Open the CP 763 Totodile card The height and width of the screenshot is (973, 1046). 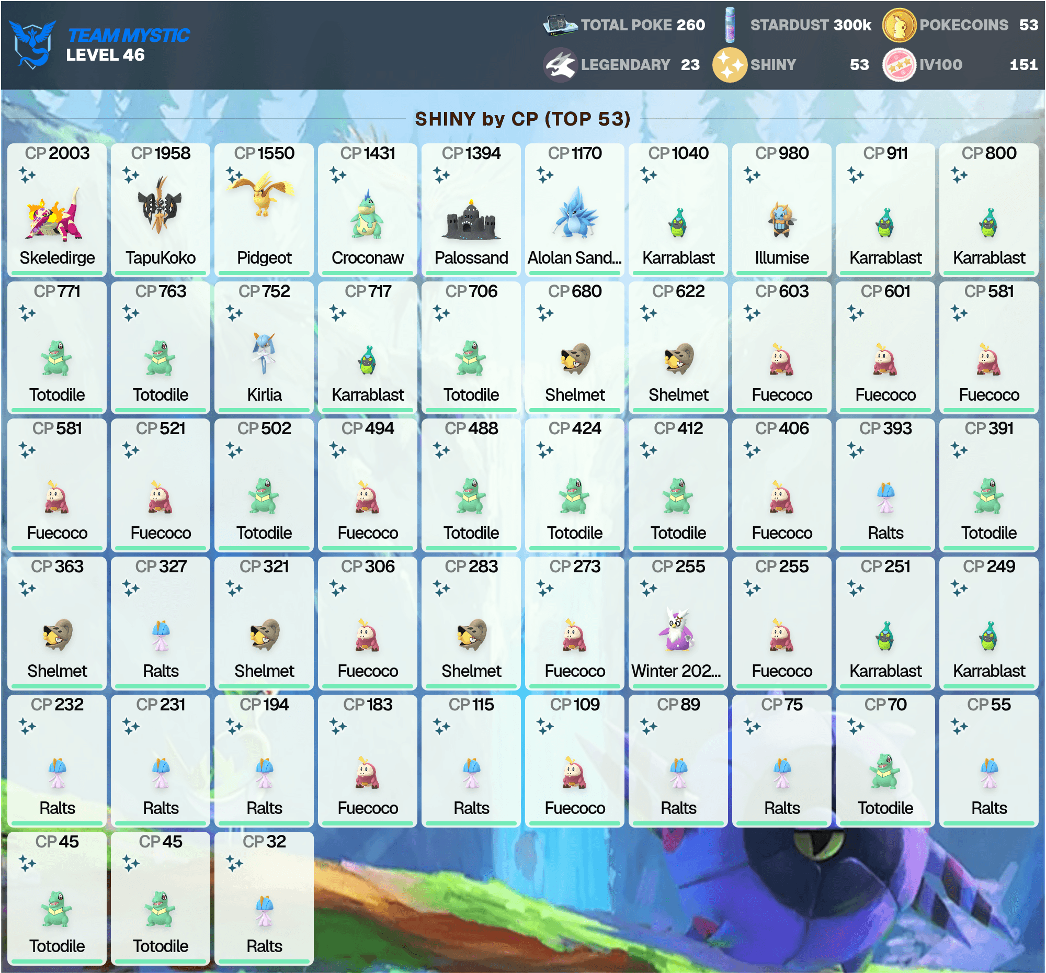click(161, 348)
